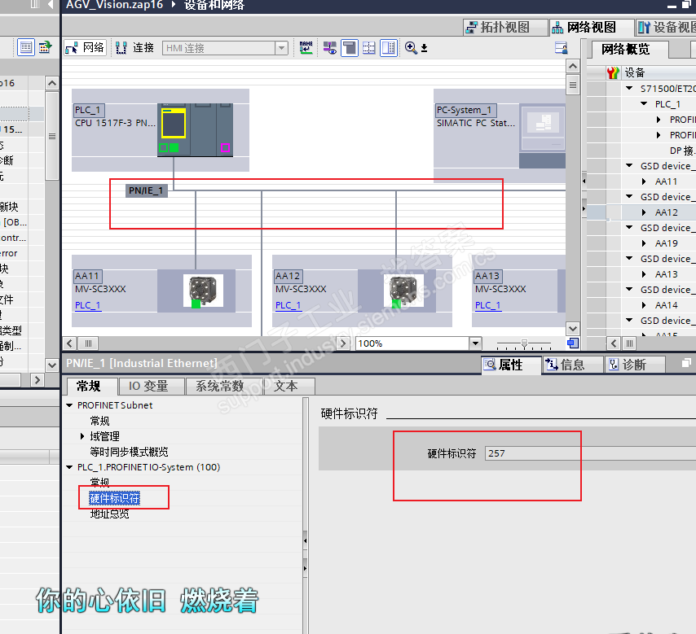The width and height of the screenshot is (696, 634).
Task: Open the Properties (属性) inspector tab
Action: [x=511, y=365]
